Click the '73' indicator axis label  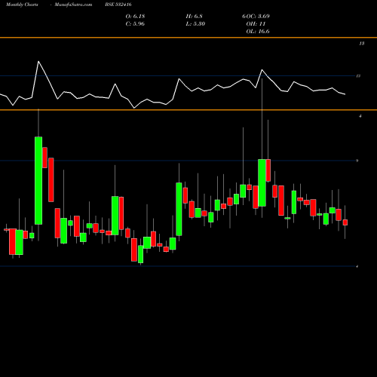pos(358,75)
